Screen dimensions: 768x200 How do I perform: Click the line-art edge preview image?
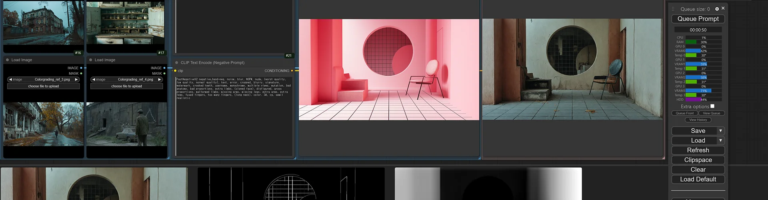[291, 184]
